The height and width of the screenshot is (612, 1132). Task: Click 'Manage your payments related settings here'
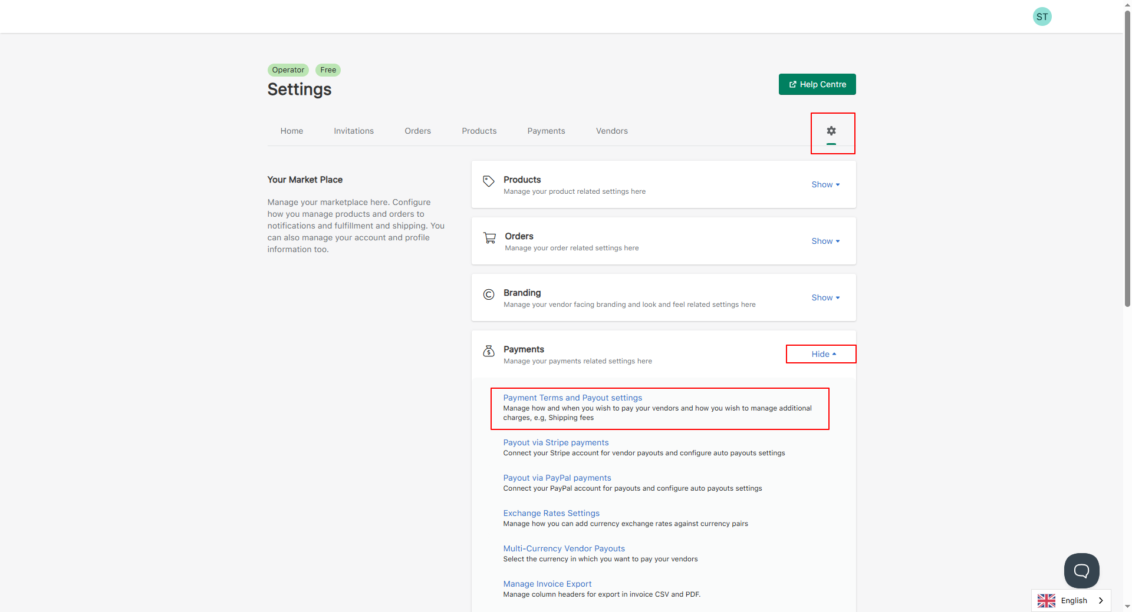click(578, 361)
